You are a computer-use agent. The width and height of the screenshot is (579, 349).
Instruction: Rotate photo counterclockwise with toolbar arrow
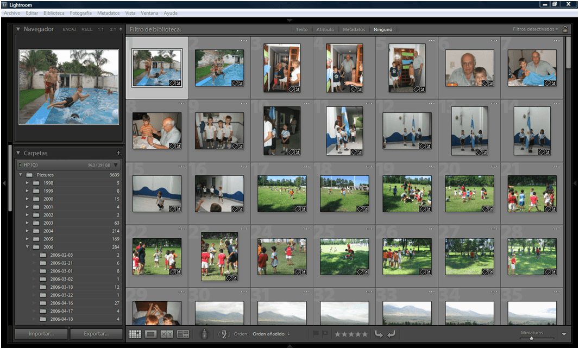click(379, 334)
